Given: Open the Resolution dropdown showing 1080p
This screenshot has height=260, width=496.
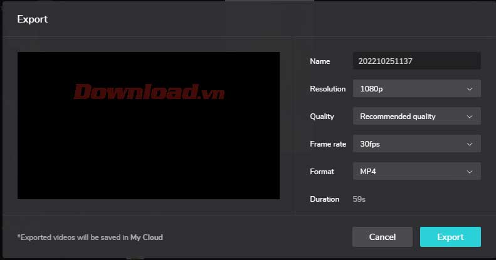Looking at the screenshot, I should tap(416, 89).
